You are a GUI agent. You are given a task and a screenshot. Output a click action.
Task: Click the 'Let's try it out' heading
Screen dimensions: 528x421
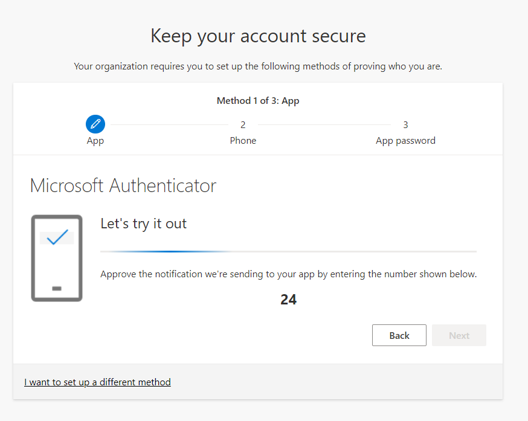[144, 223]
